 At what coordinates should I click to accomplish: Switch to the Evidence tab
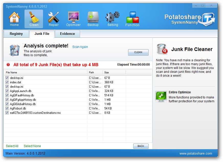[68, 34]
